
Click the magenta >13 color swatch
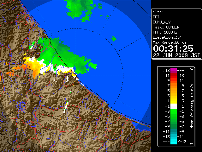pyautogui.click(x=174, y=71)
